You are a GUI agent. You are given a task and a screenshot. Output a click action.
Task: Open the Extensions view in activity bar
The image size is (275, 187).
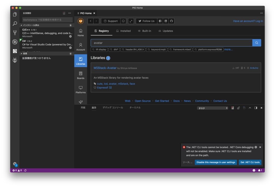(15, 51)
